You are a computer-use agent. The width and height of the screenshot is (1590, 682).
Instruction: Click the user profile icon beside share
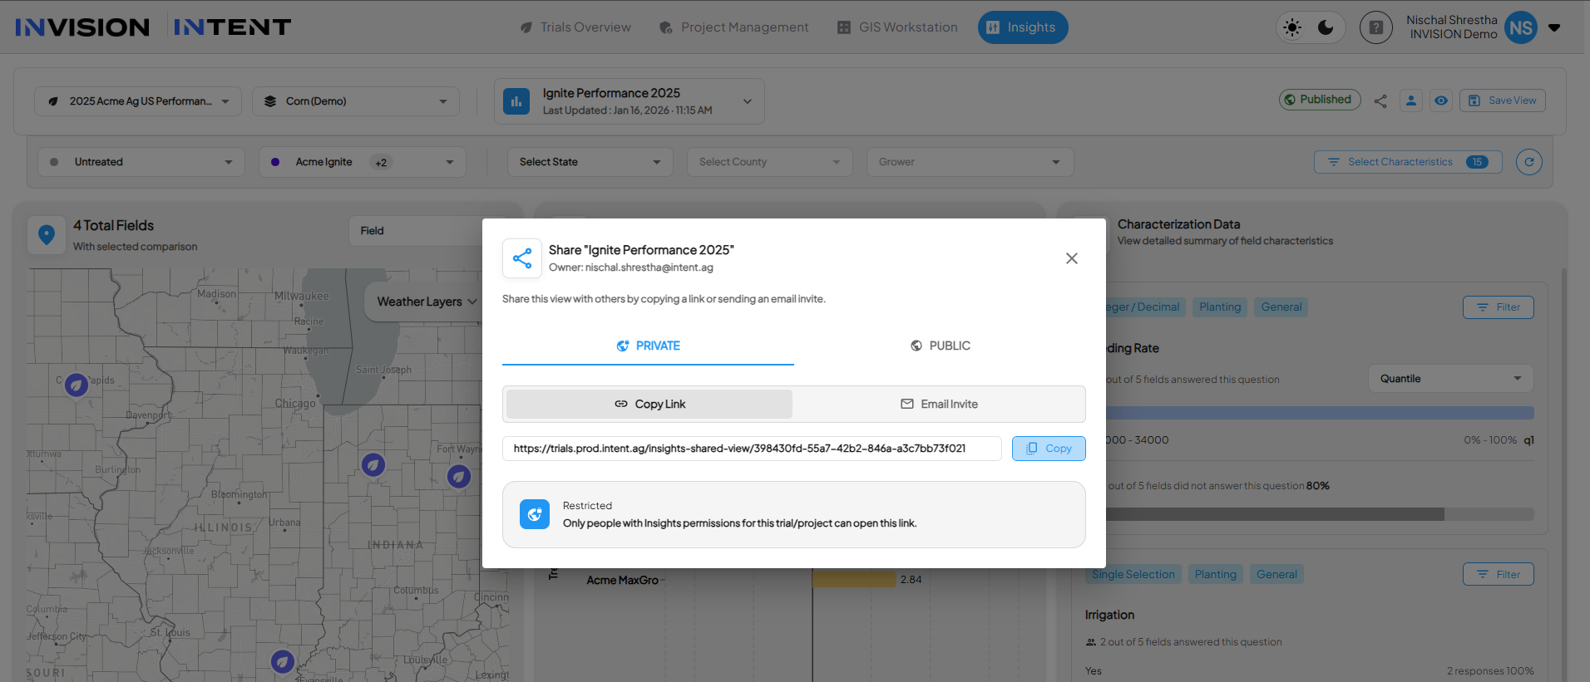(1411, 101)
